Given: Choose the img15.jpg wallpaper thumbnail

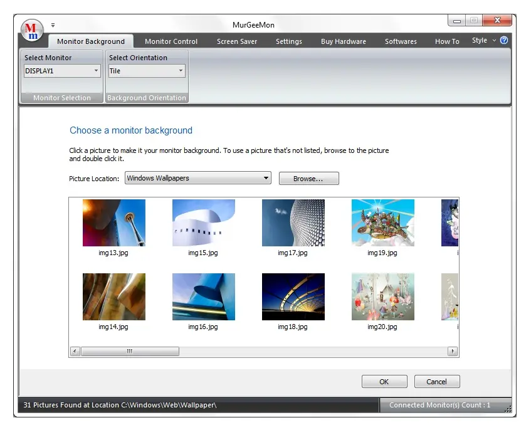Looking at the screenshot, I should [203, 223].
